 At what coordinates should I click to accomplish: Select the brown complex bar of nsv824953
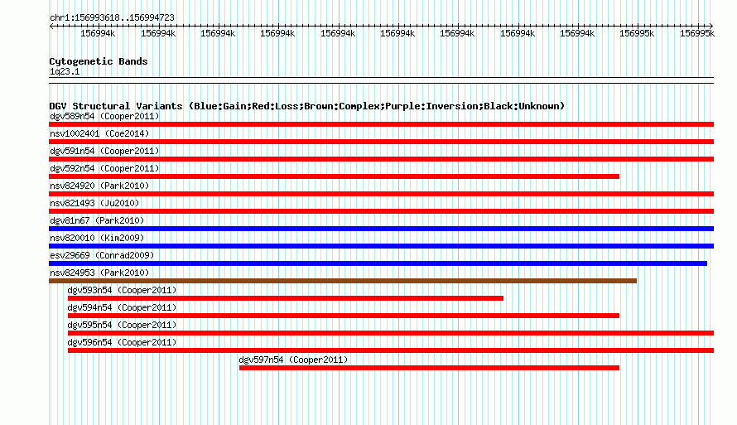[343, 281]
